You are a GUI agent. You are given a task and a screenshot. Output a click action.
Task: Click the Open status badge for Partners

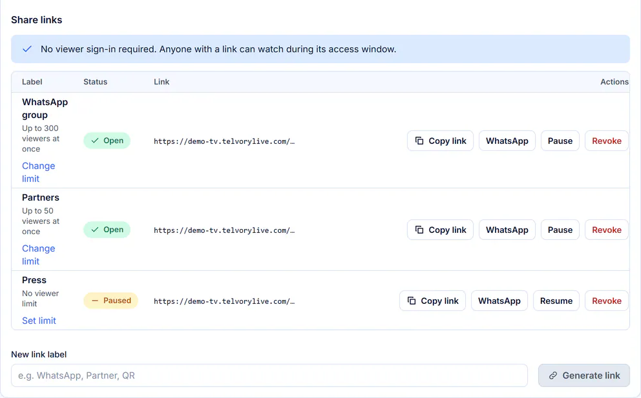(107, 230)
